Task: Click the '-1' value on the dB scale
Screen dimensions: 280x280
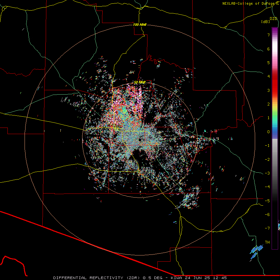Action: (x=267, y=146)
